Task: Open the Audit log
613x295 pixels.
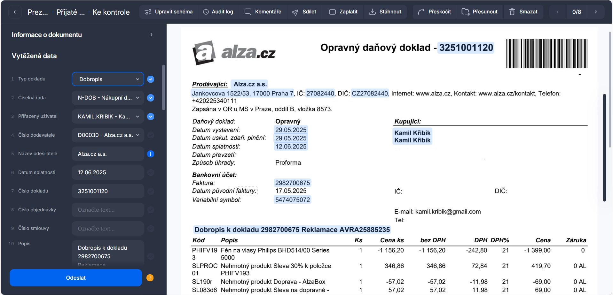Action: pos(218,12)
